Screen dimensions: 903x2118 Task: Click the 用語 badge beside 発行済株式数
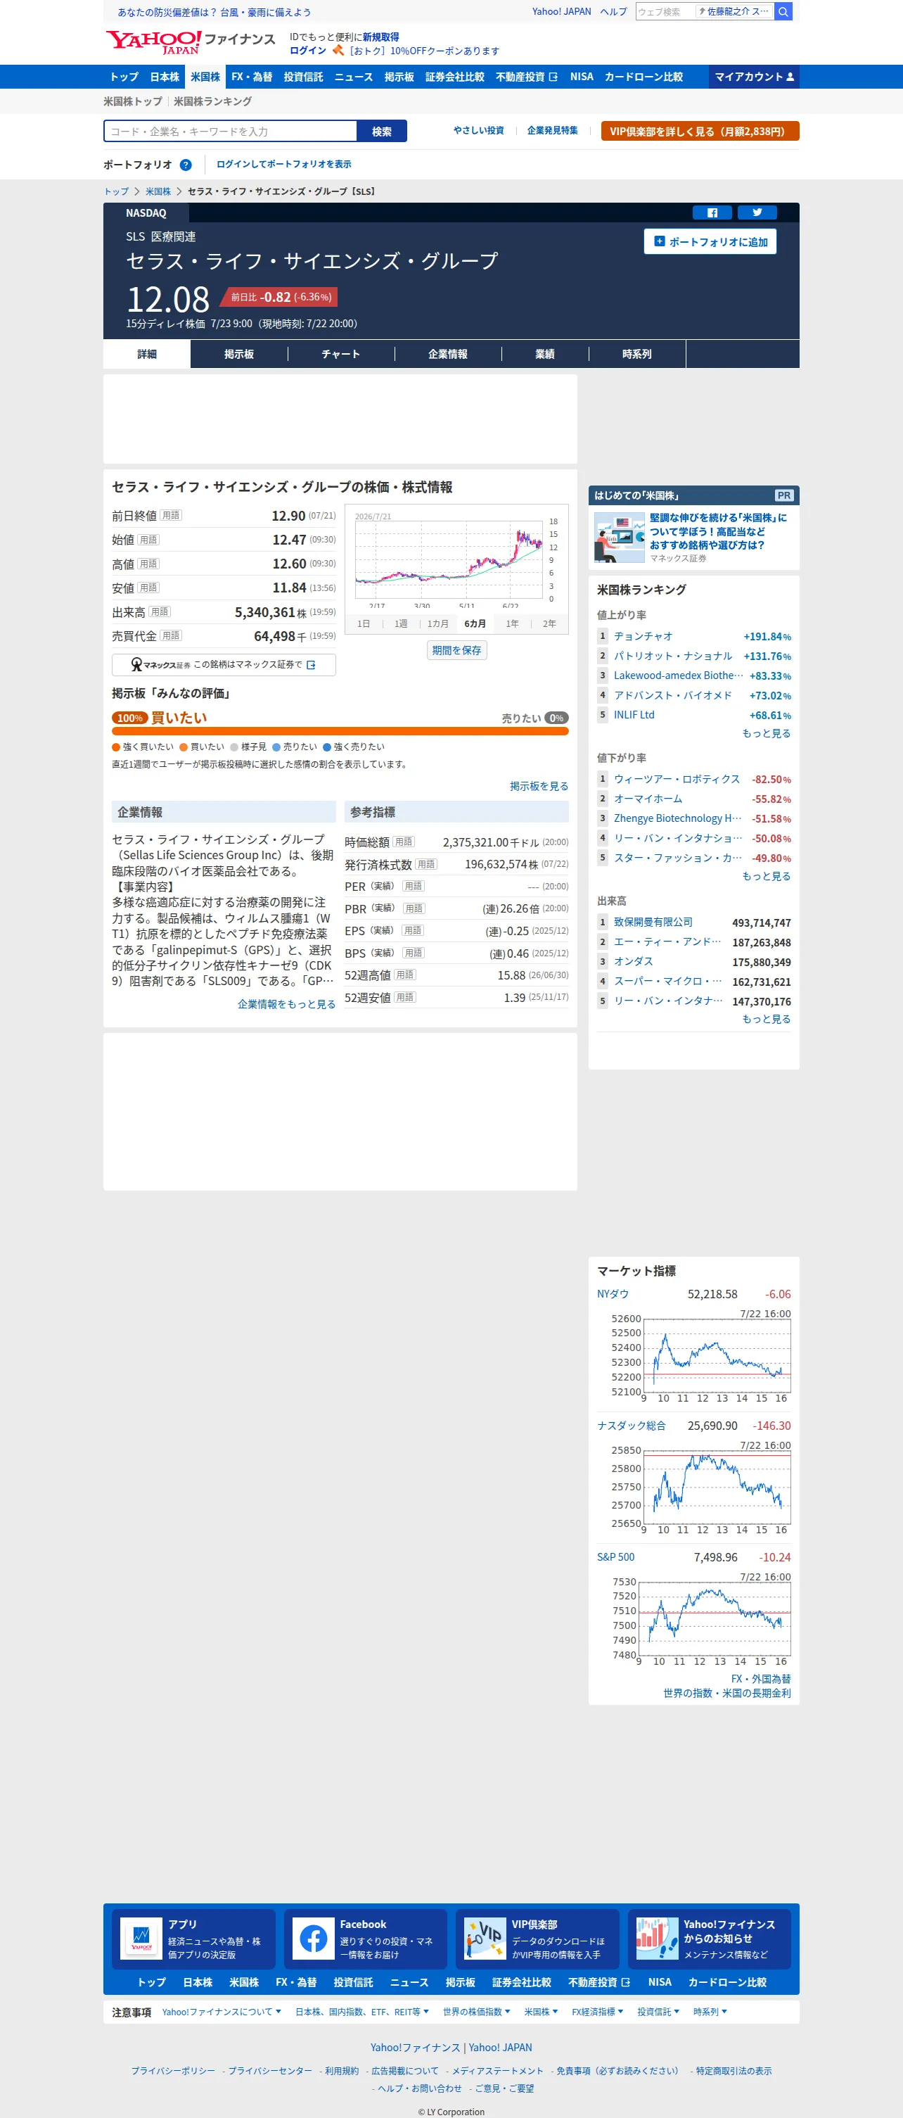pyautogui.click(x=425, y=864)
